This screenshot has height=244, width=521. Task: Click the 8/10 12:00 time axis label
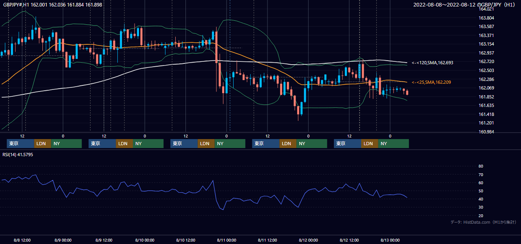185,240
